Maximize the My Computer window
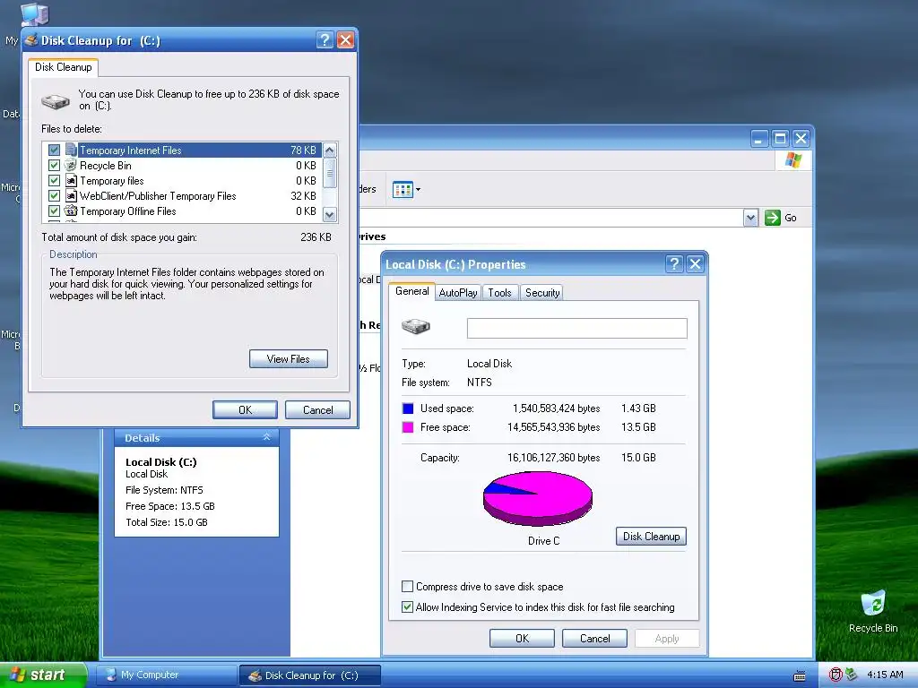The image size is (918, 688). 780,139
